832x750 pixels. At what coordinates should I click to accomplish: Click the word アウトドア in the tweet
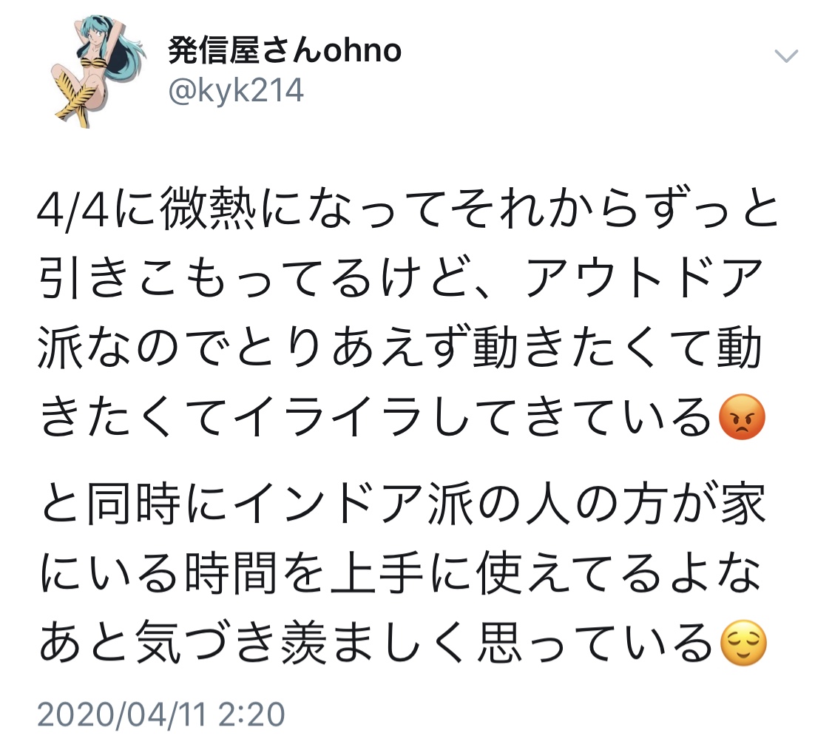(643, 277)
